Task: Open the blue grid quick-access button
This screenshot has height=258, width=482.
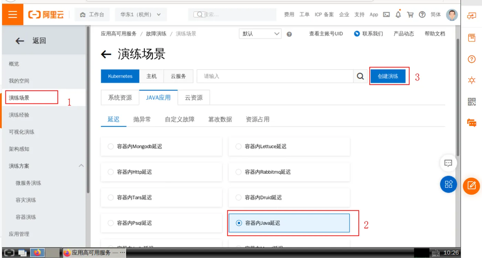Action: click(x=448, y=184)
